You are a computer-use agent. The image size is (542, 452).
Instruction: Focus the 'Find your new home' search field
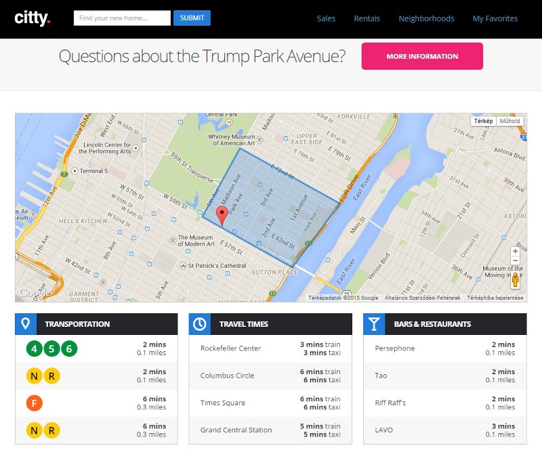pos(122,18)
